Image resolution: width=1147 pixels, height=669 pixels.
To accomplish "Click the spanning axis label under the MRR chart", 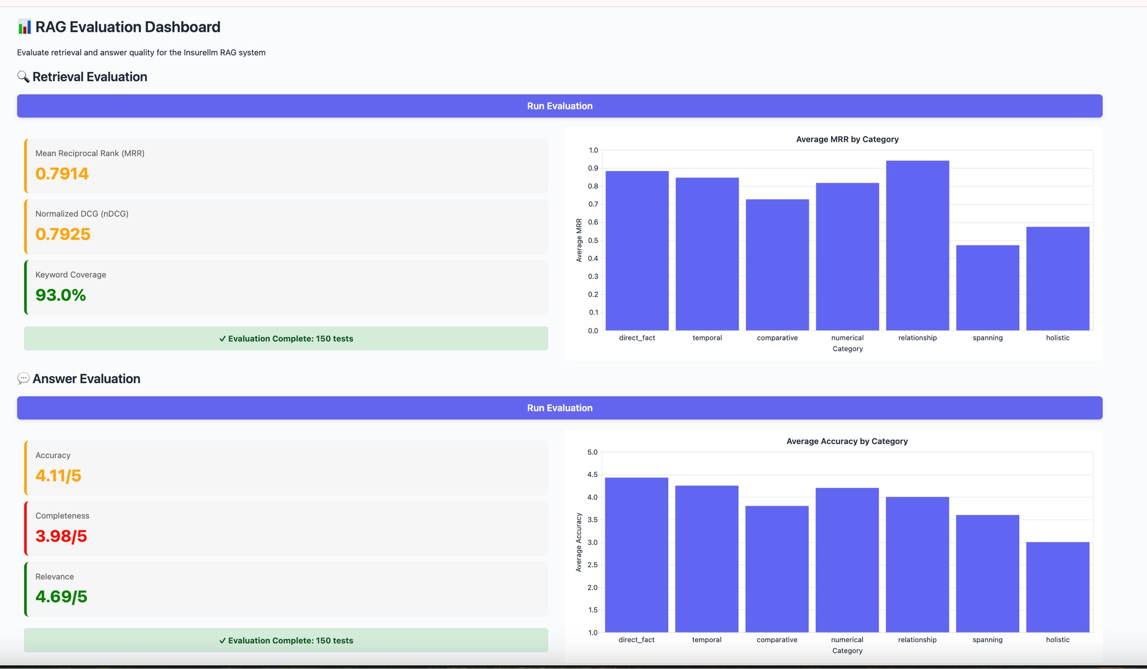I will (988, 338).
